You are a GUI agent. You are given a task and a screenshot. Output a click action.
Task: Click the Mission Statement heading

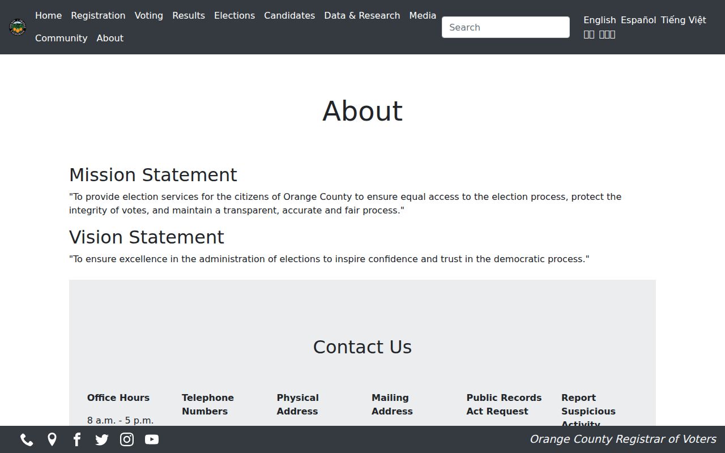click(x=153, y=175)
